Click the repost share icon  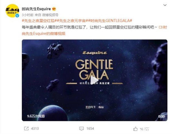pyautogui.click(x=26, y=129)
